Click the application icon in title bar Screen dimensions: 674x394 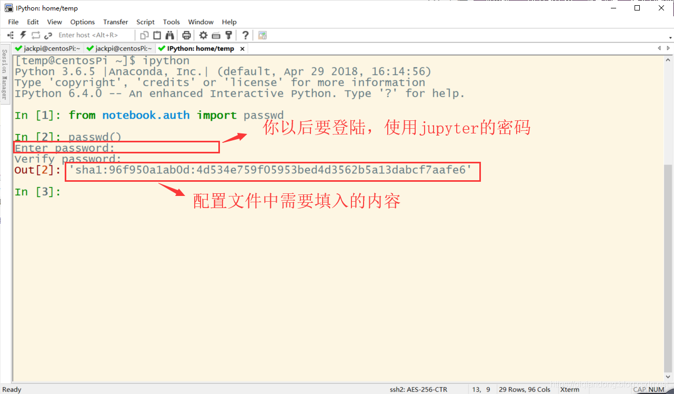(x=8, y=8)
